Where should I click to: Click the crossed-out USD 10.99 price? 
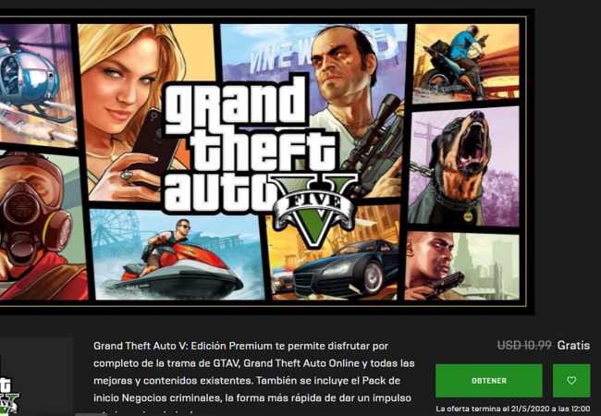click(x=524, y=345)
